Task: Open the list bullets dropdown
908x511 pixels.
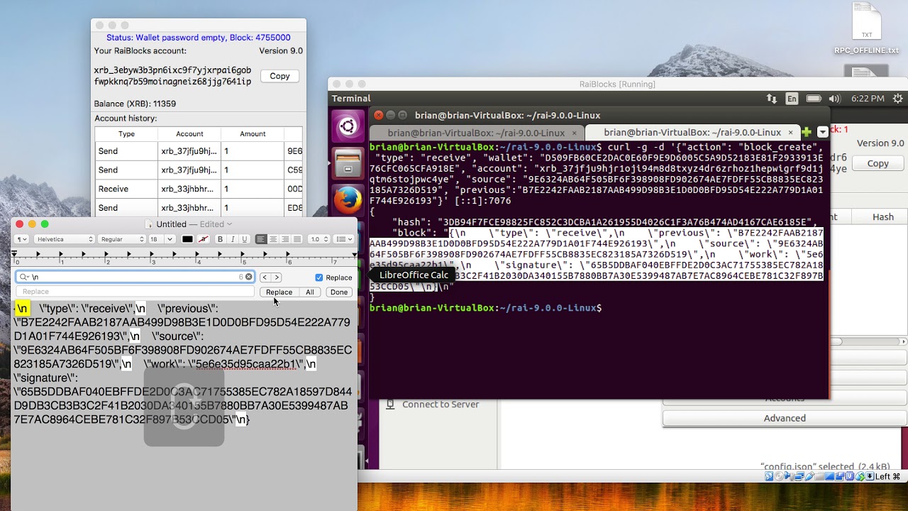Action: tap(343, 239)
